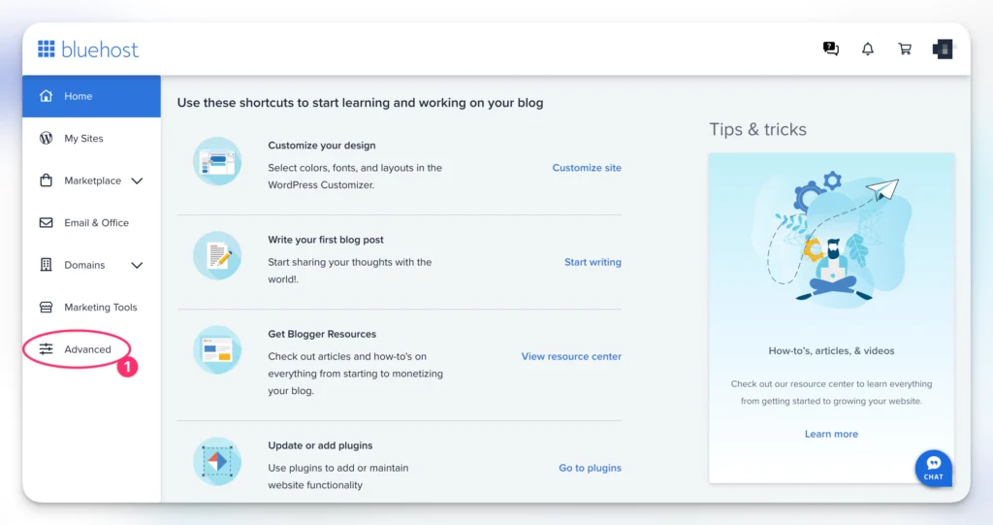
Task: Open My Sites in the sidebar
Action: [83, 139]
